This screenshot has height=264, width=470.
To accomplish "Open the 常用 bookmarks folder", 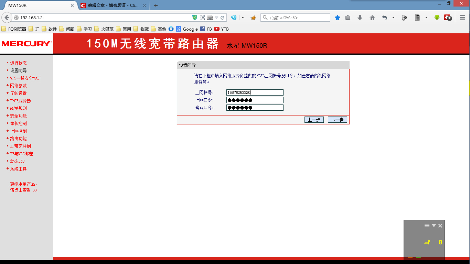I will 124,29.
